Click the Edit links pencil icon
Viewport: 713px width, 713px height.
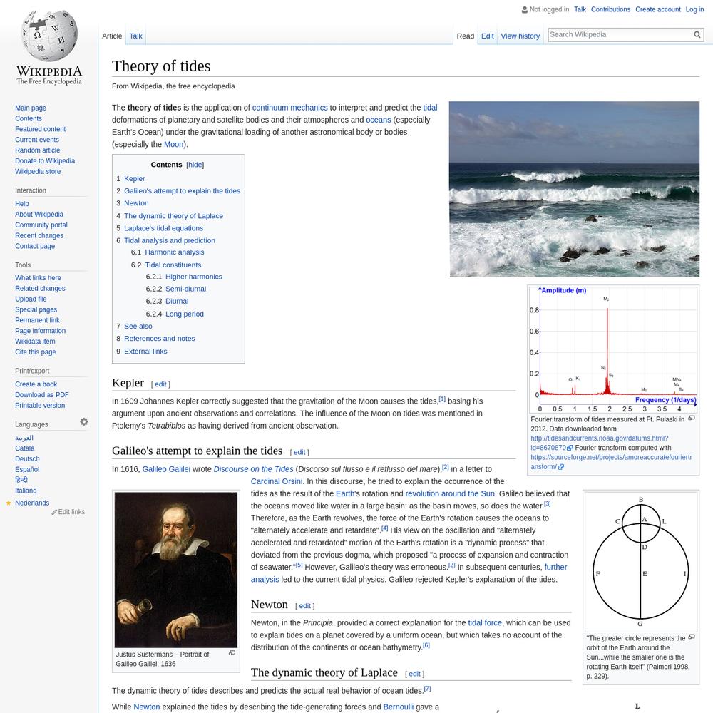click(x=54, y=512)
